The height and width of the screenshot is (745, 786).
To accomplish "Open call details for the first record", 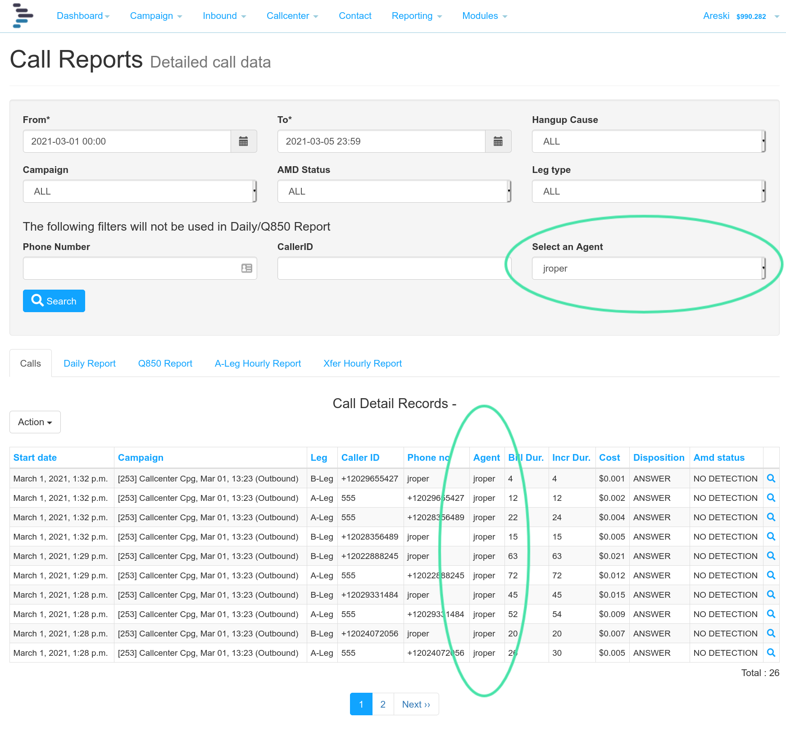I will [x=771, y=478].
